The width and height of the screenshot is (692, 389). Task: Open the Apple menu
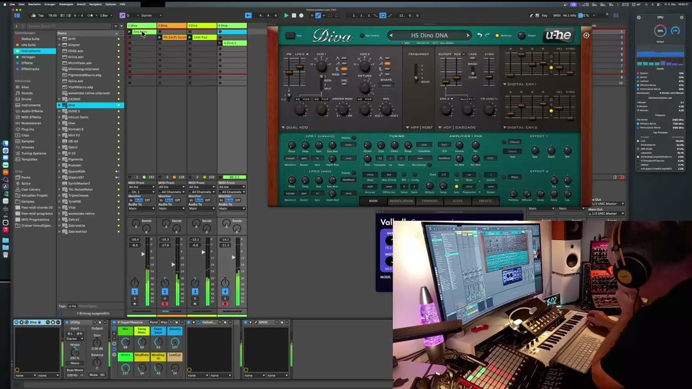(x=4, y=4)
